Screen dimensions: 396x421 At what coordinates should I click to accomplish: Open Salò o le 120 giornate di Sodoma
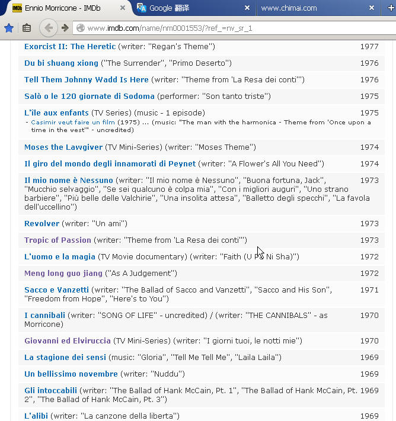(x=90, y=96)
